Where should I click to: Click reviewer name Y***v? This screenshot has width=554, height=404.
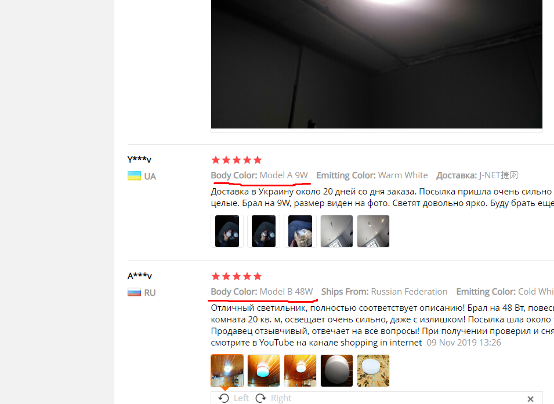[x=139, y=159]
